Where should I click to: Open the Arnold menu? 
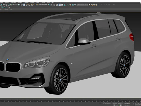pyautogui.click(x=48, y=3)
